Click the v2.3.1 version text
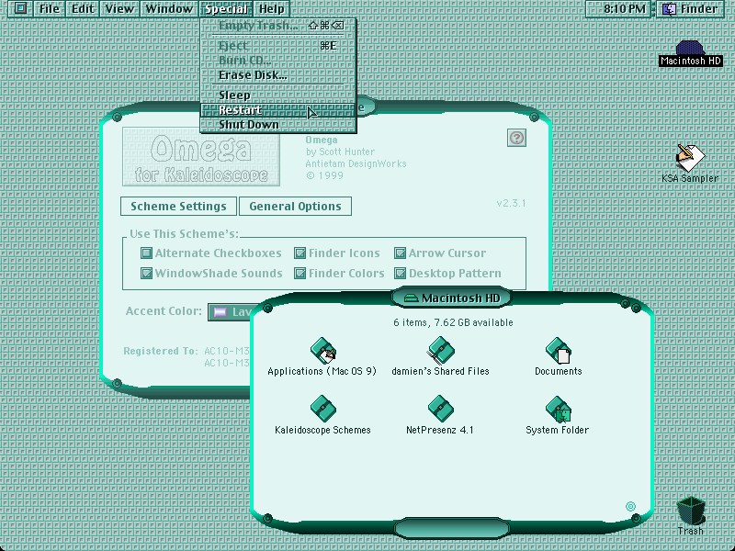735x551 pixels. (511, 203)
